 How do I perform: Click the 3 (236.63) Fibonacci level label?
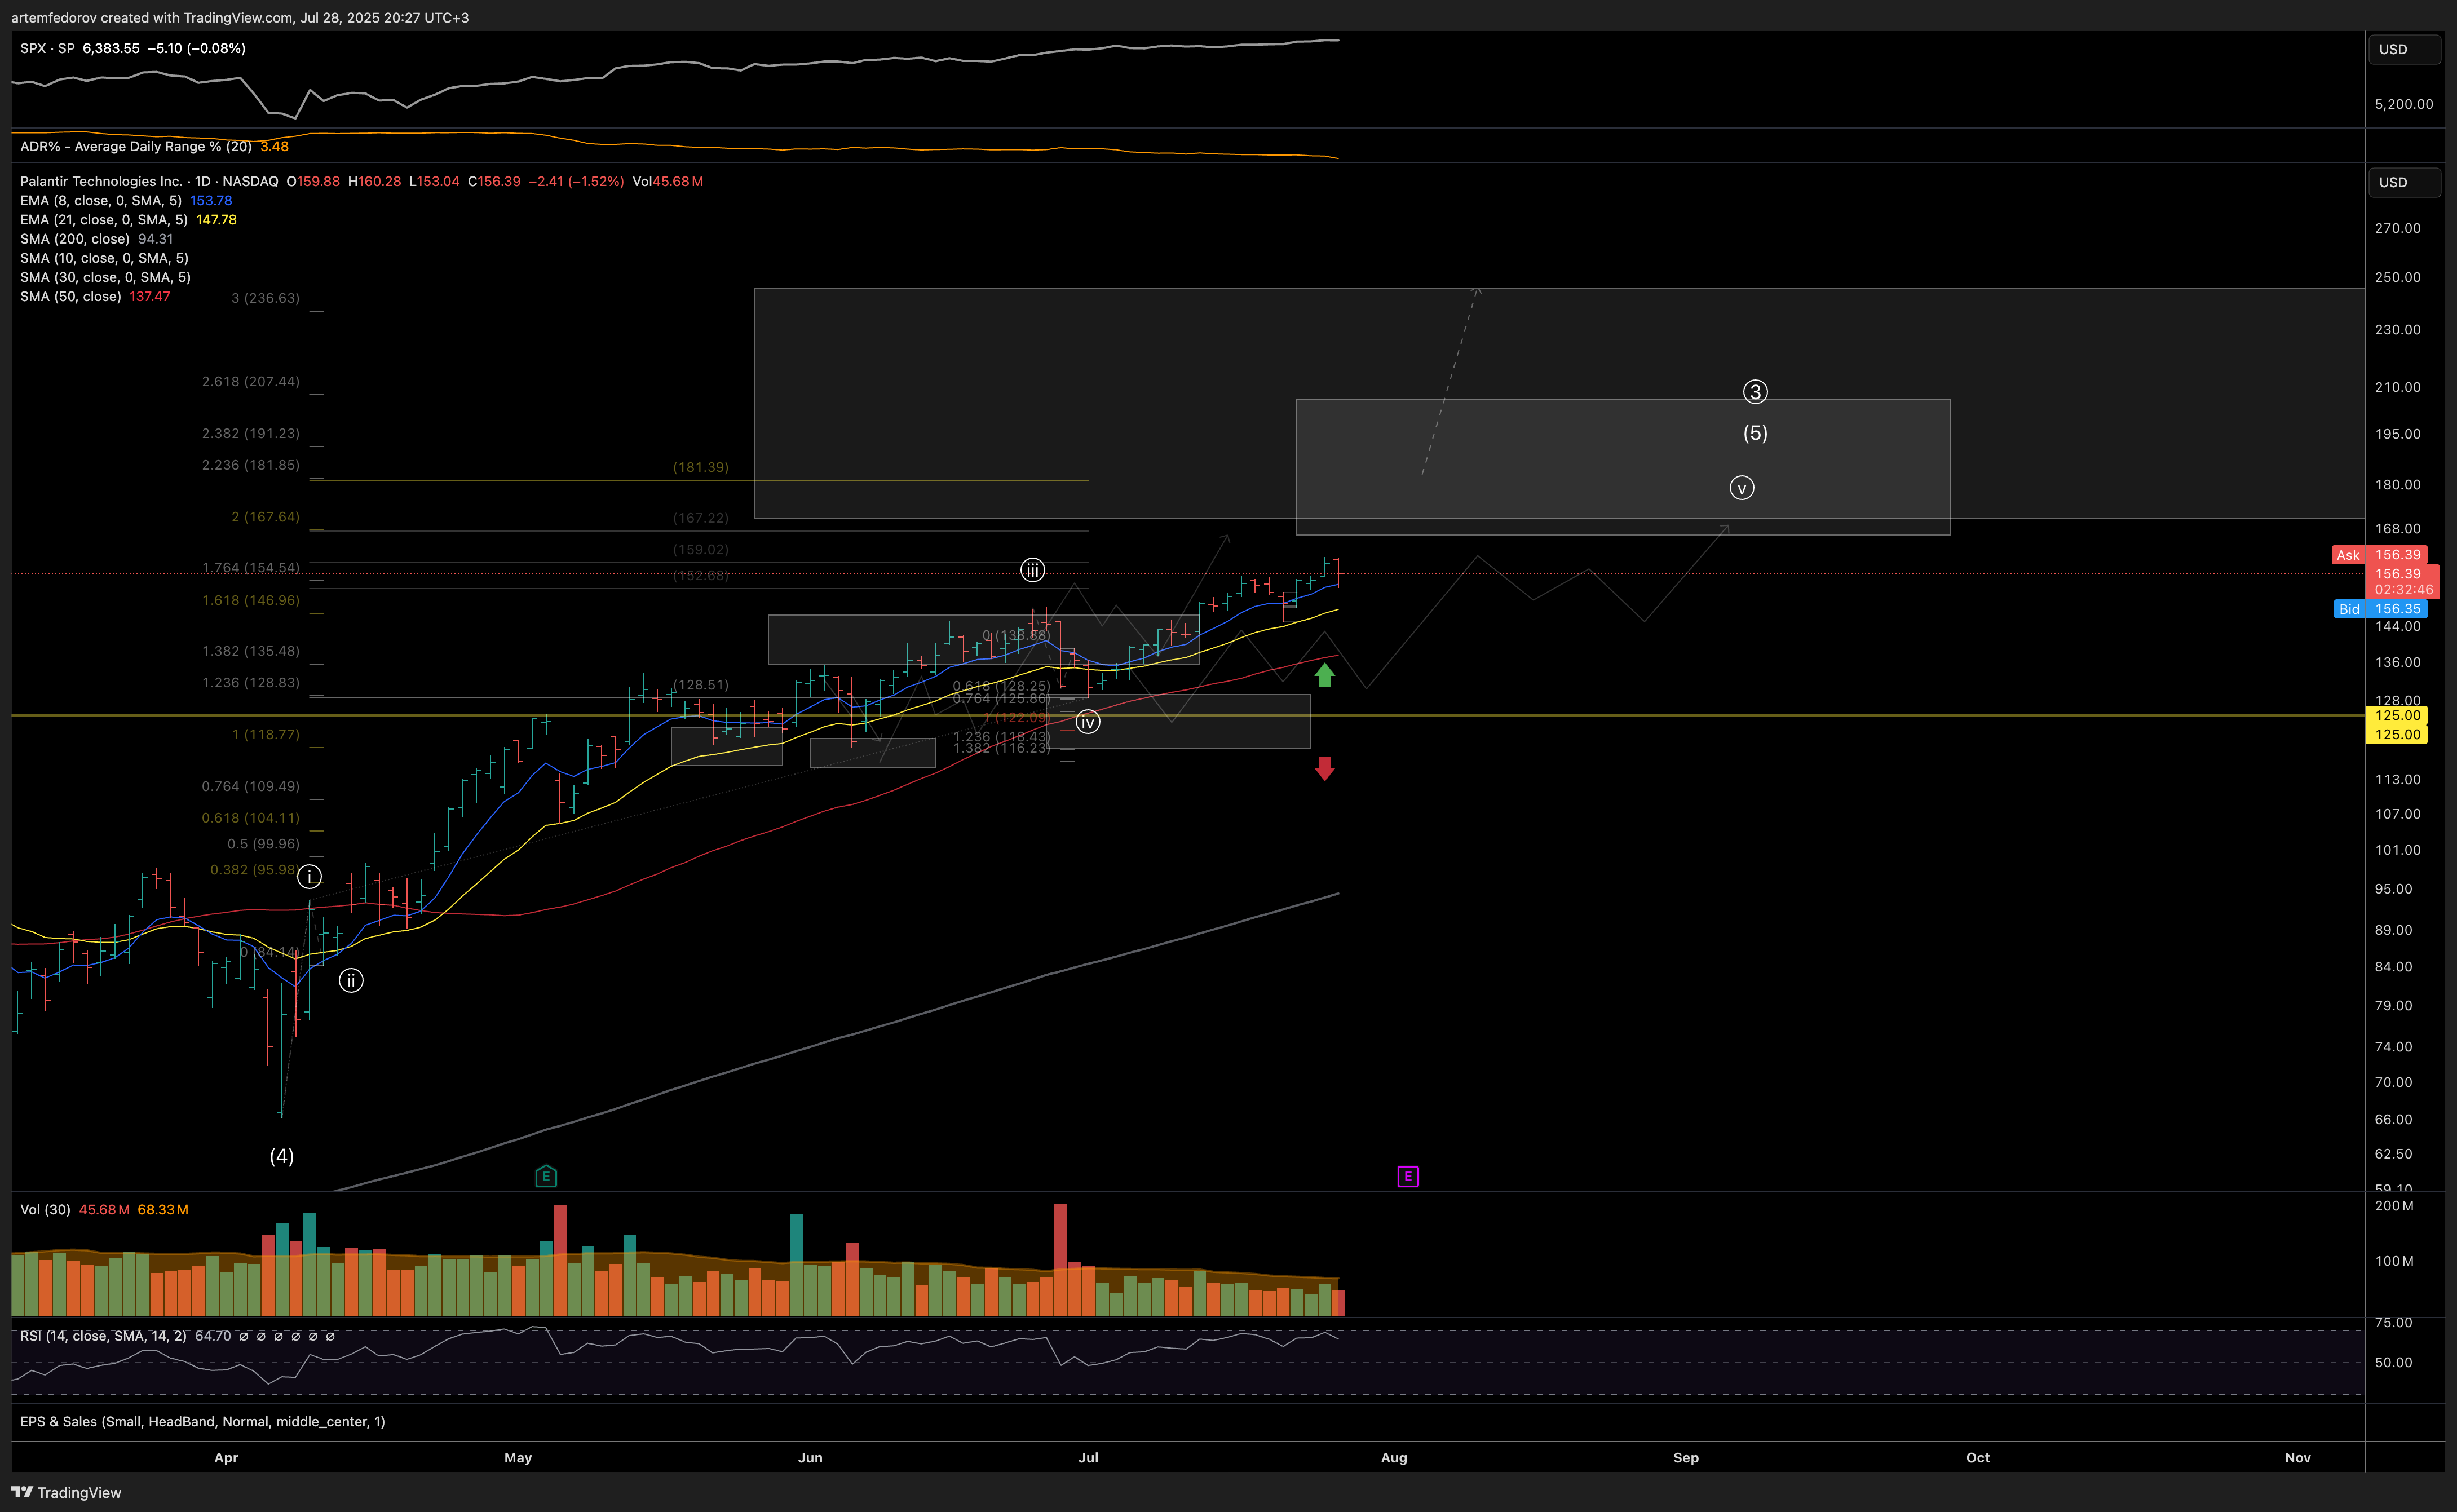click(x=265, y=298)
